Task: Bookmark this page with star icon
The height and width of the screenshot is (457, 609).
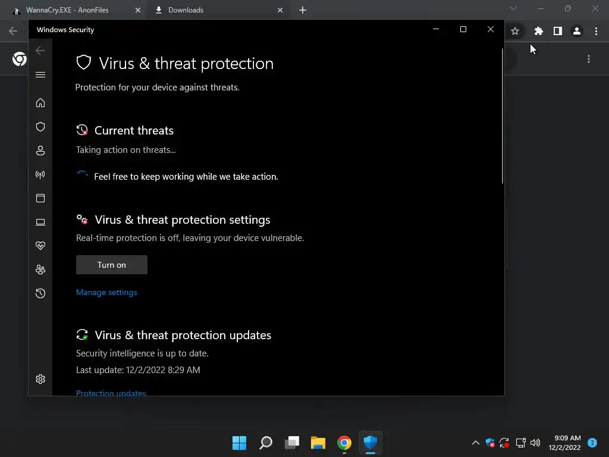Action: click(x=515, y=31)
